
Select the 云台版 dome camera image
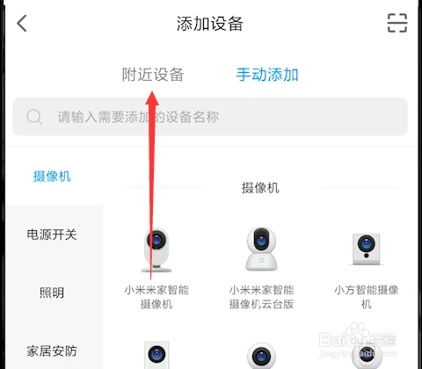pyautogui.click(x=261, y=249)
